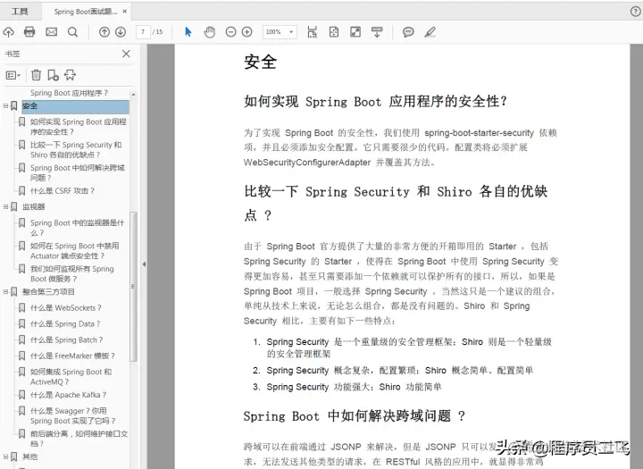Image resolution: width=643 pixels, height=469 pixels.
Task: Click the WebSecurityConfigurerAdapter text in document
Action: click(x=307, y=163)
